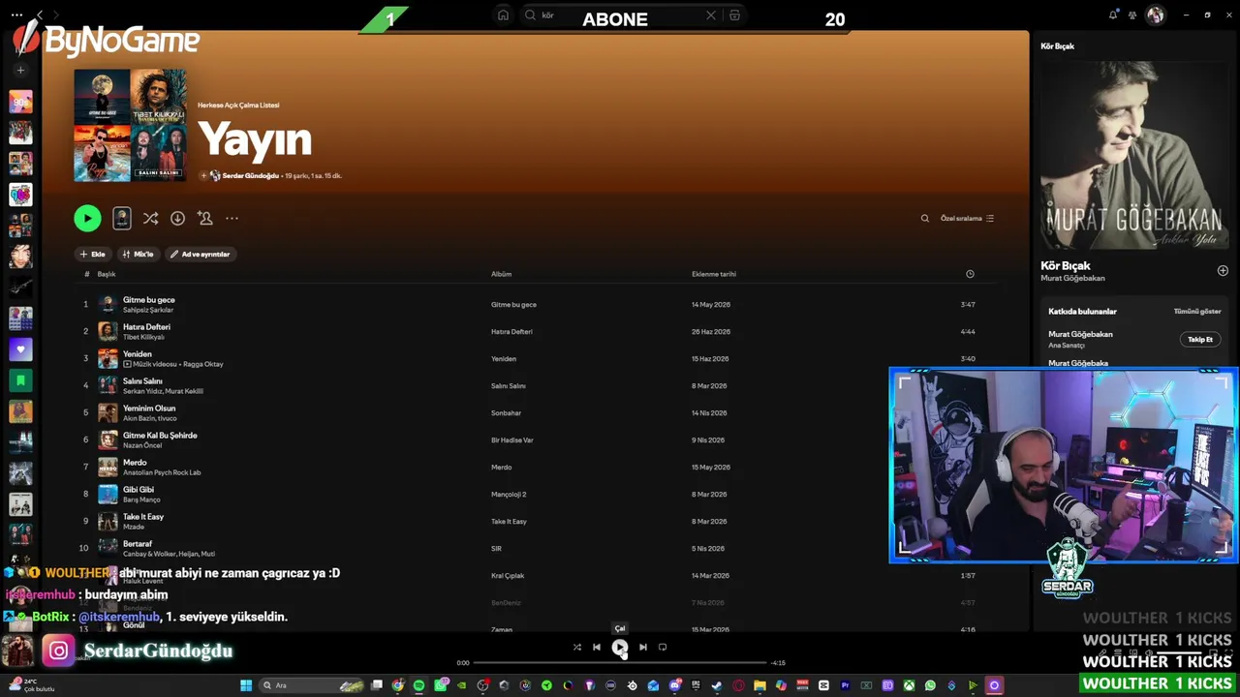
Task: Toggle shuffle for the Yayın playlist header
Action: pyautogui.click(x=150, y=219)
